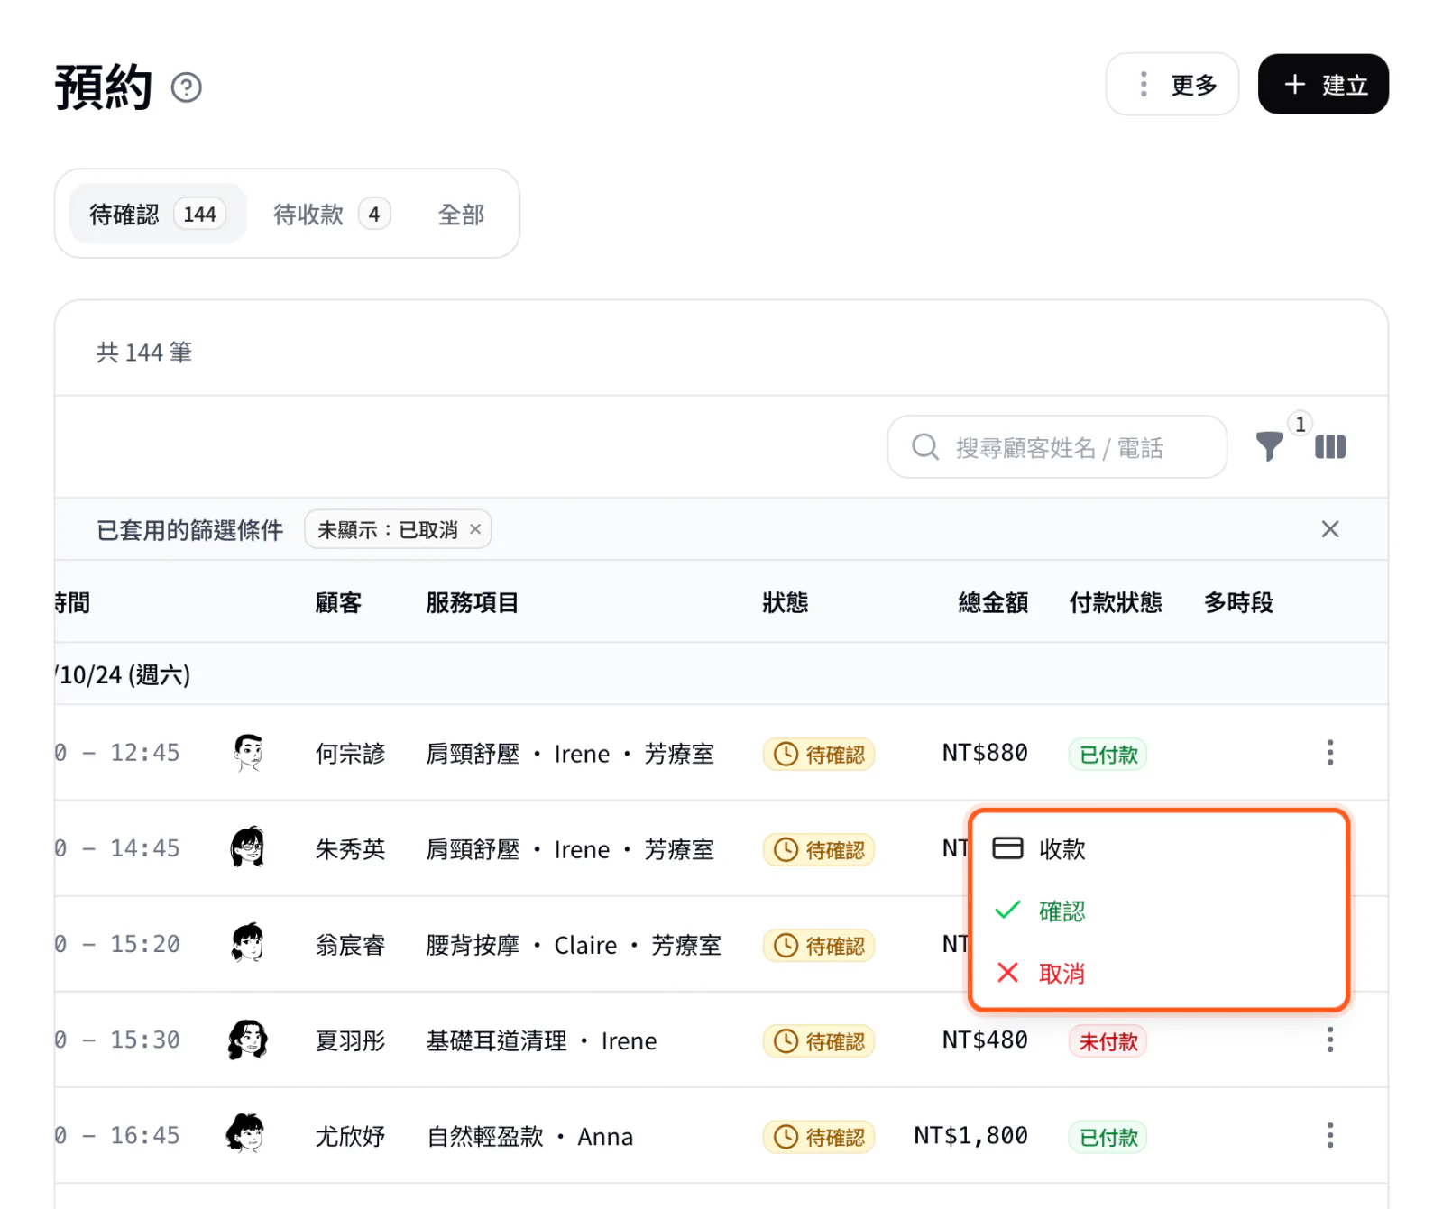Click 夏羽彤's avatar
Image resolution: width=1443 pixels, height=1209 pixels.
[x=247, y=1040]
